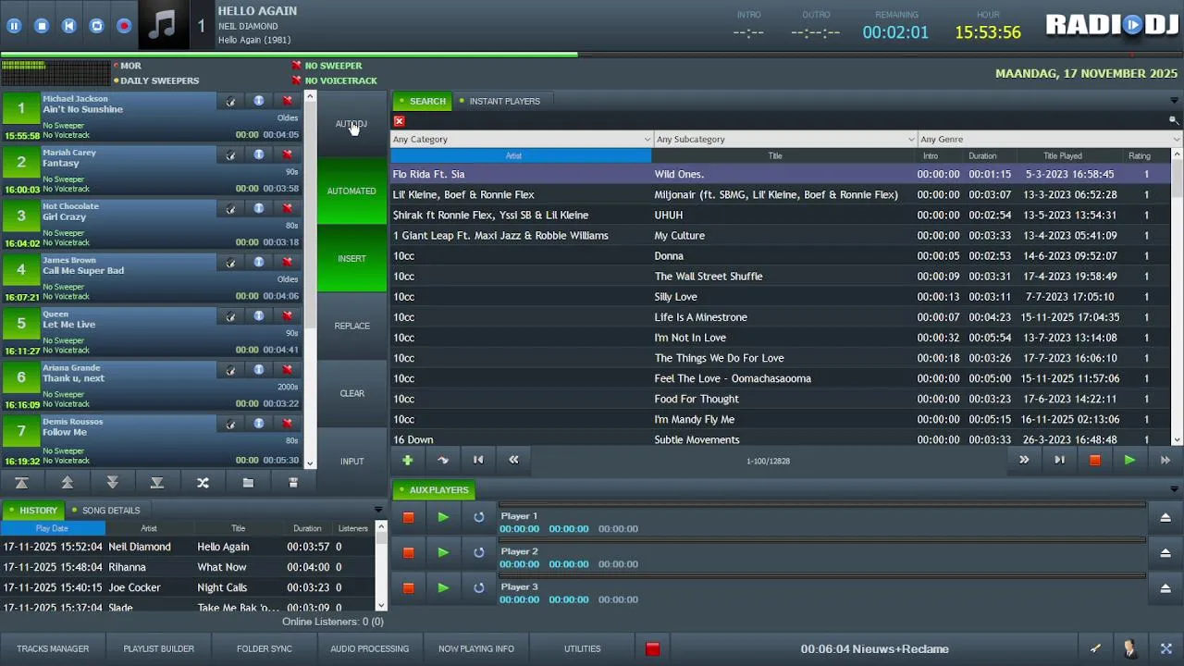This screenshot has width=1184, height=666.
Task: Open Audio Processing
Action: pyautogui.click(x=370, y=648)
